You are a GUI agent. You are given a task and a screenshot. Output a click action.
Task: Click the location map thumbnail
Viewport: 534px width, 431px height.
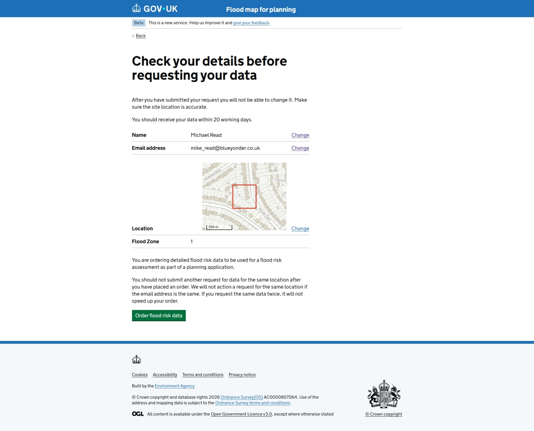pyautogui.click(x=244, y=197)
